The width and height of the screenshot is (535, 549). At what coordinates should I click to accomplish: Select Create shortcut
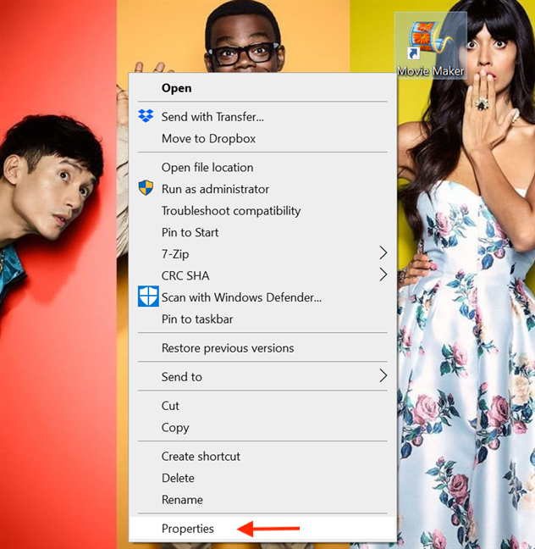pyautogui.click(x=262, y=456)
